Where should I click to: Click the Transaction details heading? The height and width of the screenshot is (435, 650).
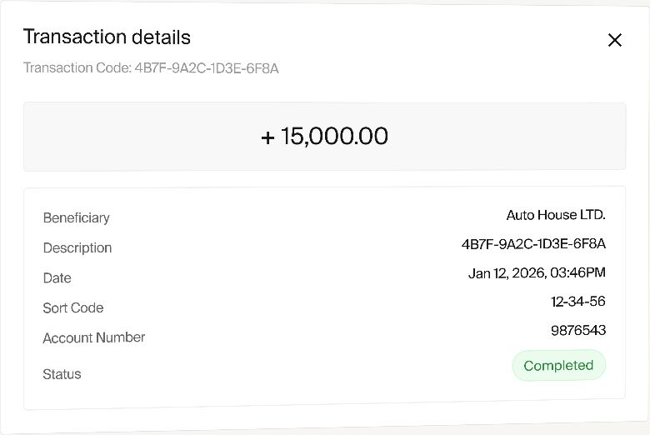pos(107,37)
